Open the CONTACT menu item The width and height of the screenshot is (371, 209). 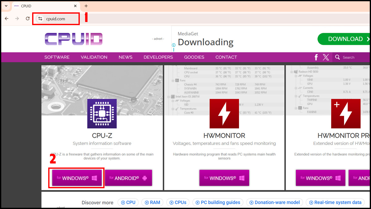coord(226,57)
